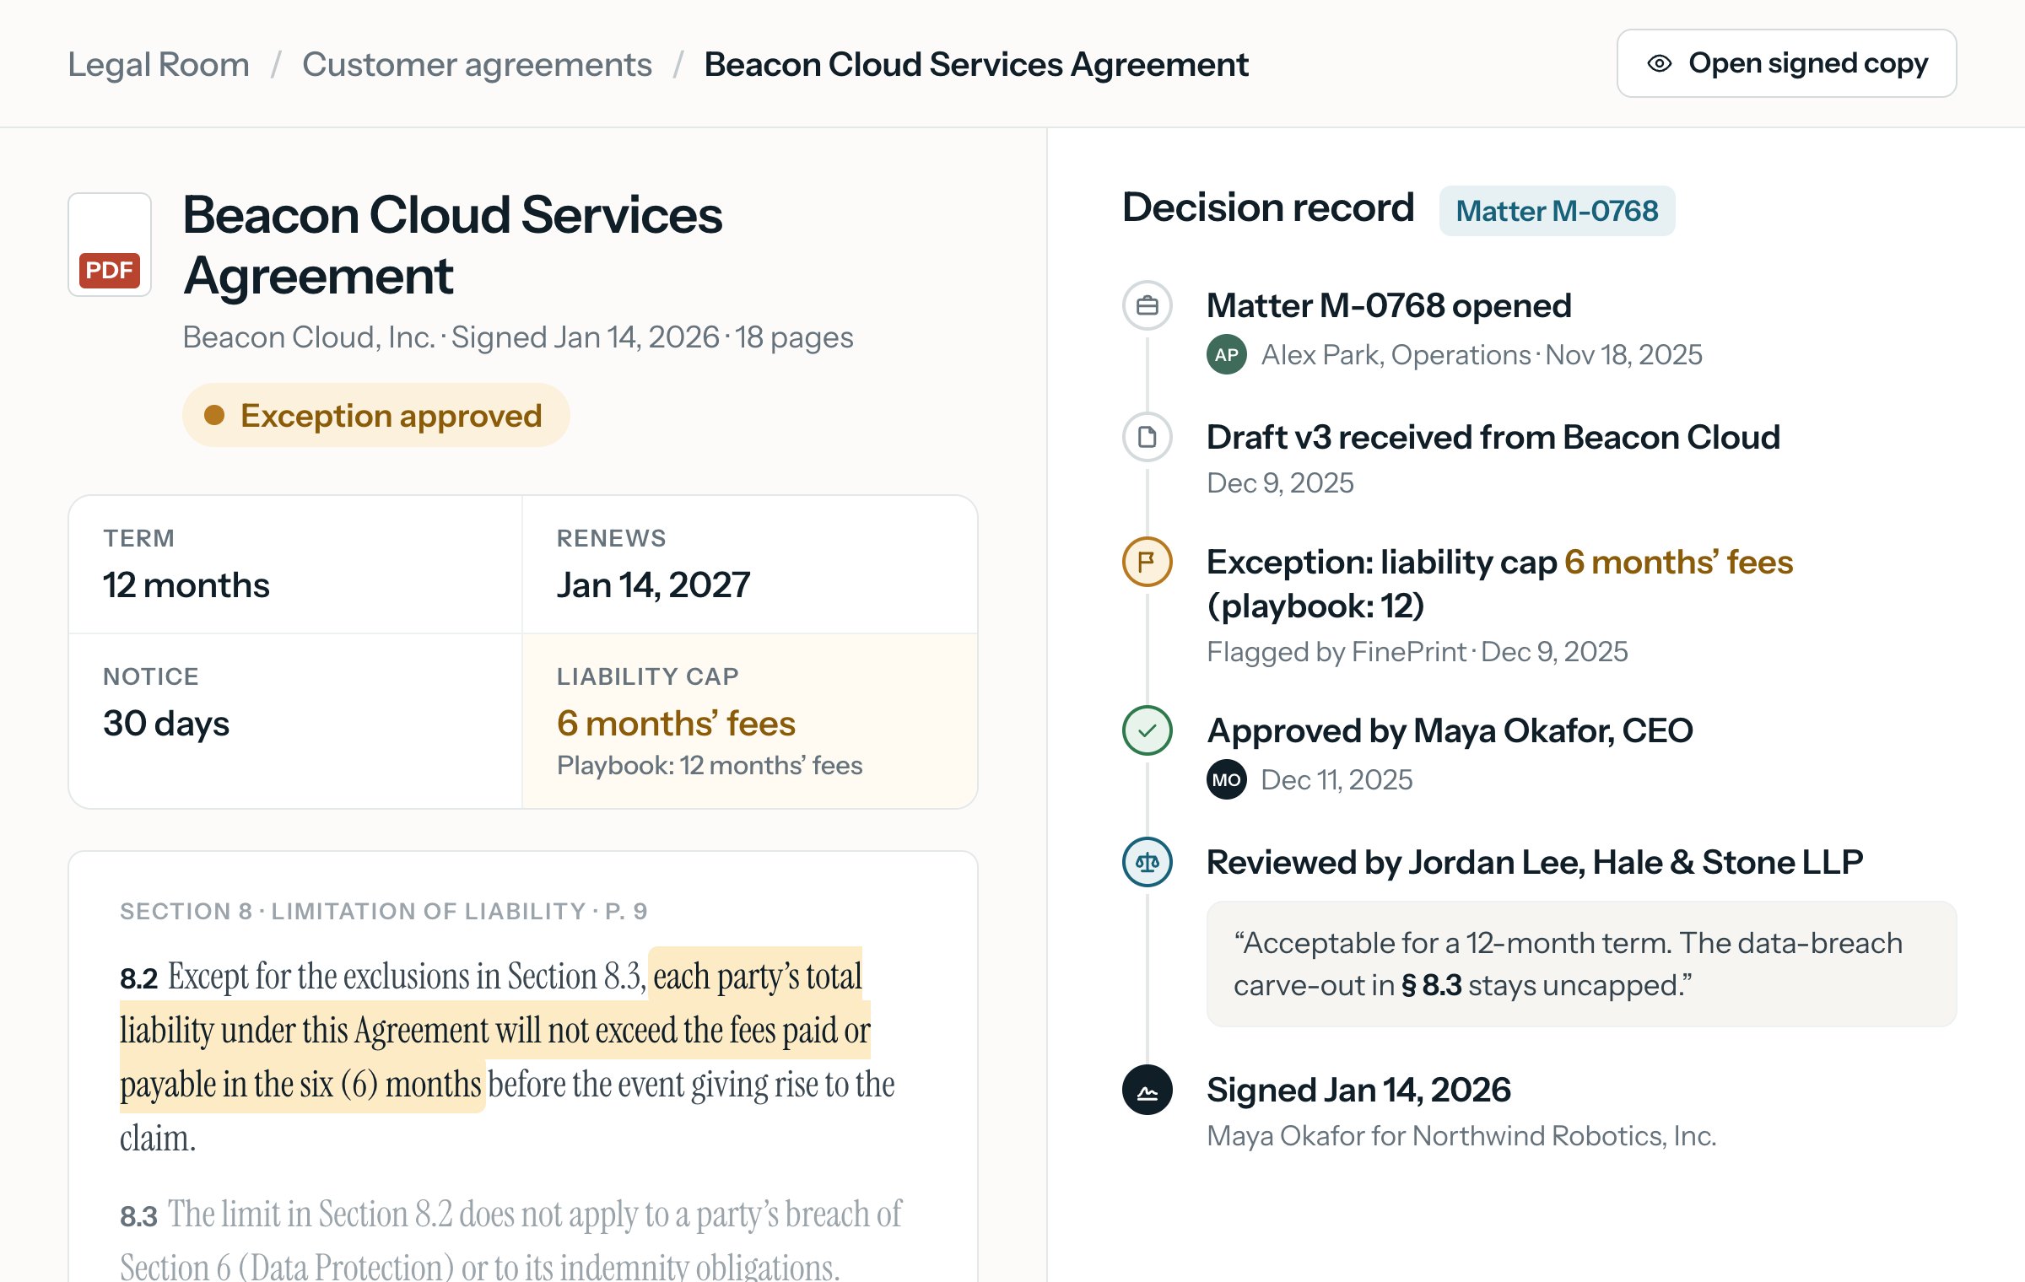Click the Exception approved status badge
The height and width of the screenshot is (1282, 2025).
pos(376,416)
